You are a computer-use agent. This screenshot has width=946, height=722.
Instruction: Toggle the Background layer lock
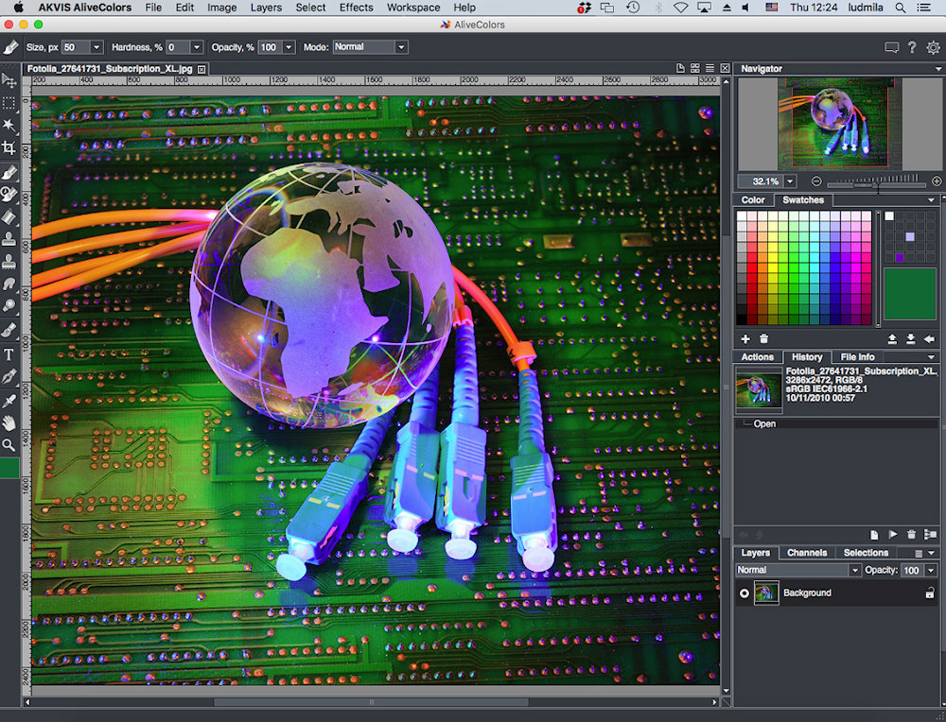(929, 593)
